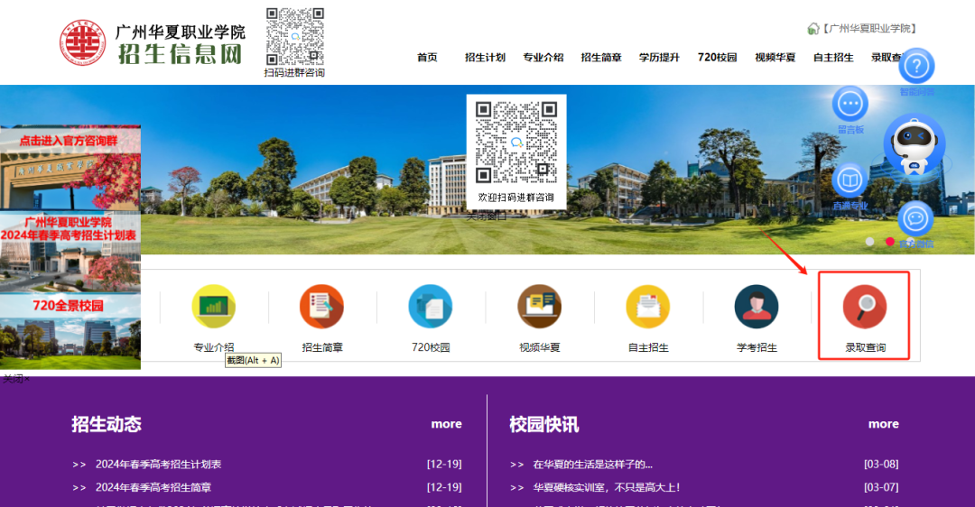
Task: Open the 专业介绍 green chart icon
Action: pyautogui.click(x=214, y=307)
